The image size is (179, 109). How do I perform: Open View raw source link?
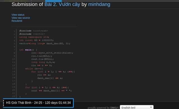tap(21, 18)
